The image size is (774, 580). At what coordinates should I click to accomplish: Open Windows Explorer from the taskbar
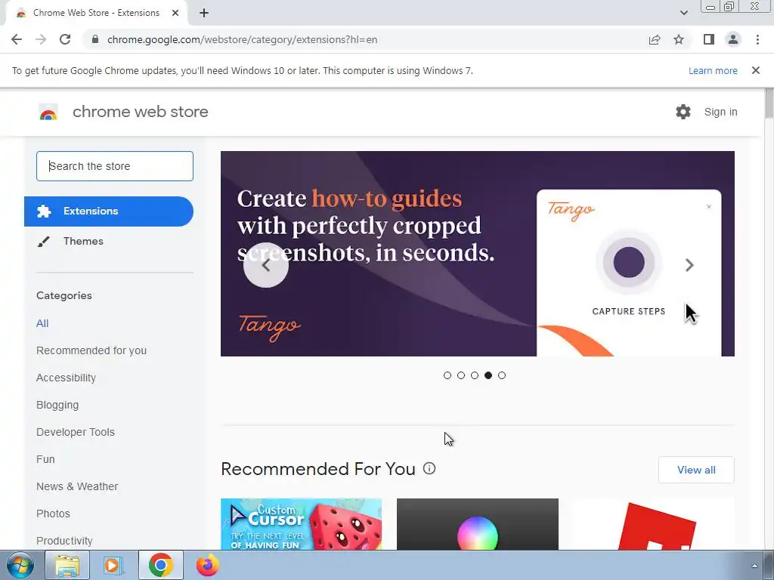67,565
